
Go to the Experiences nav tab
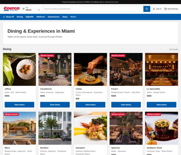pyautogui.click(x=53, y=17)
